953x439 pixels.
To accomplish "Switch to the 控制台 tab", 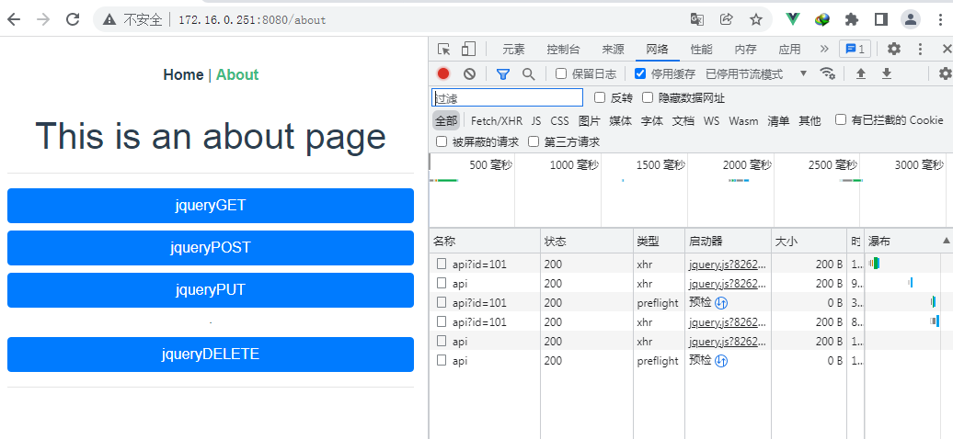I will pos(563,50).
